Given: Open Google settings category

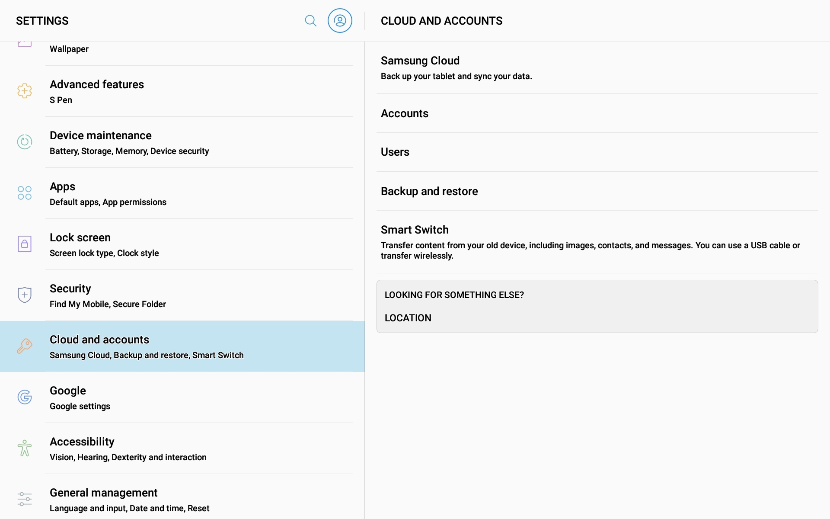Looking at the screenshot, I should coord(182,397).
